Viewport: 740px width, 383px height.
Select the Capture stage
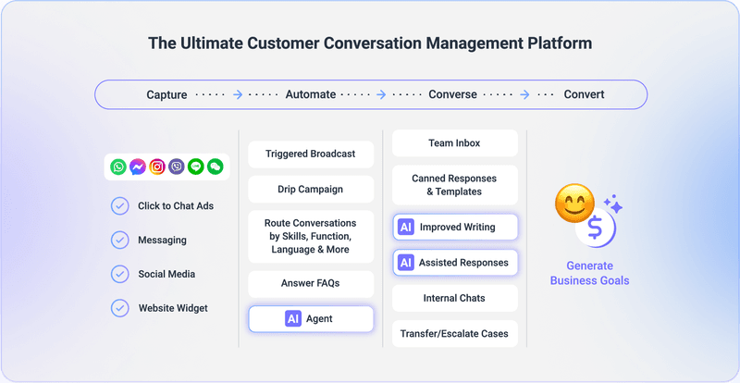pyautogui.click(x=166, y=94)
